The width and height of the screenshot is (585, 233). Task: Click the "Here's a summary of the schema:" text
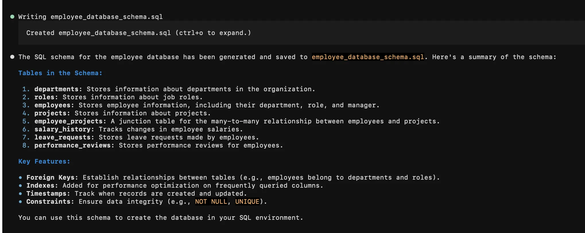[x=494, y=57]
